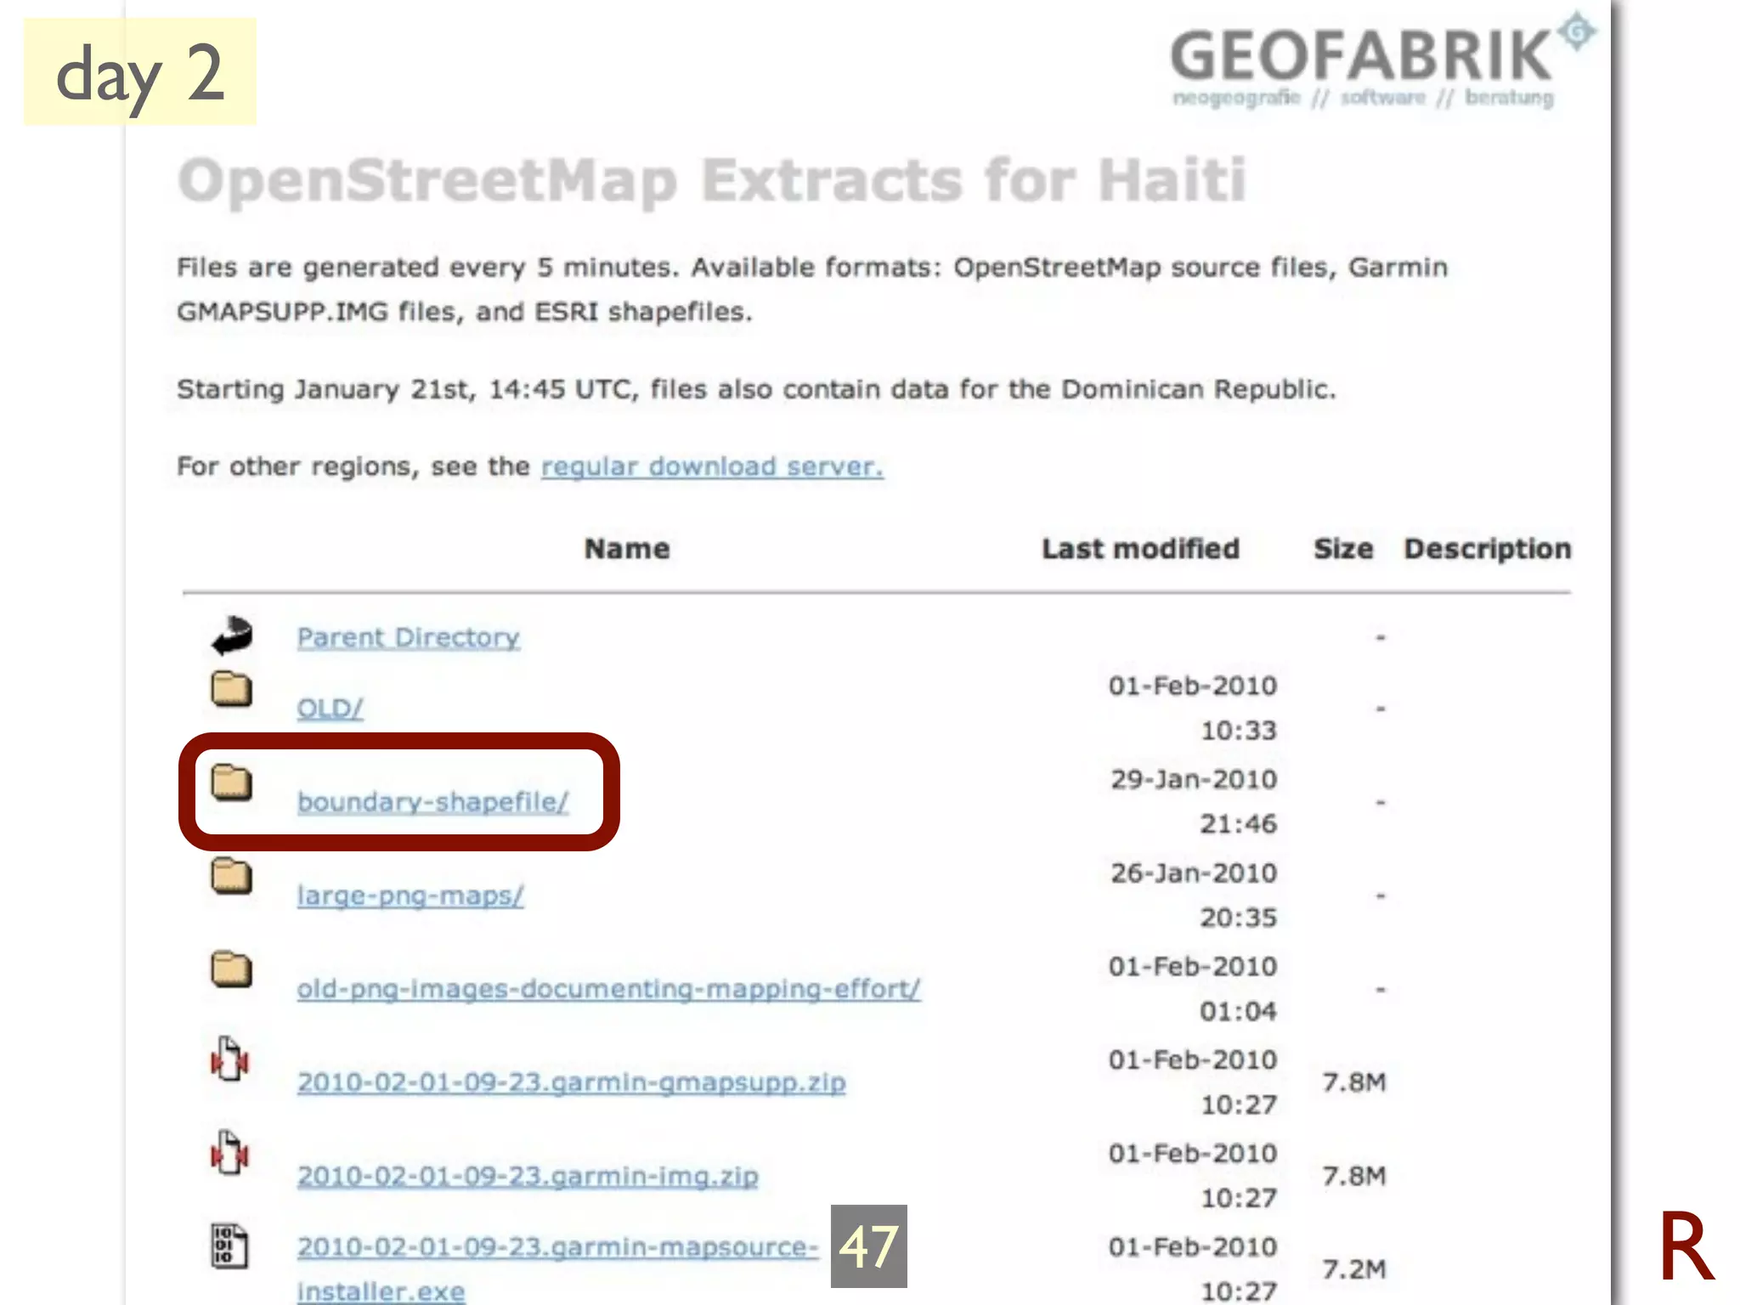Download 2010-02-01-09-23.garmin-img.zip
This screenshot has height=1305, width=1740.
(528, 1175)
